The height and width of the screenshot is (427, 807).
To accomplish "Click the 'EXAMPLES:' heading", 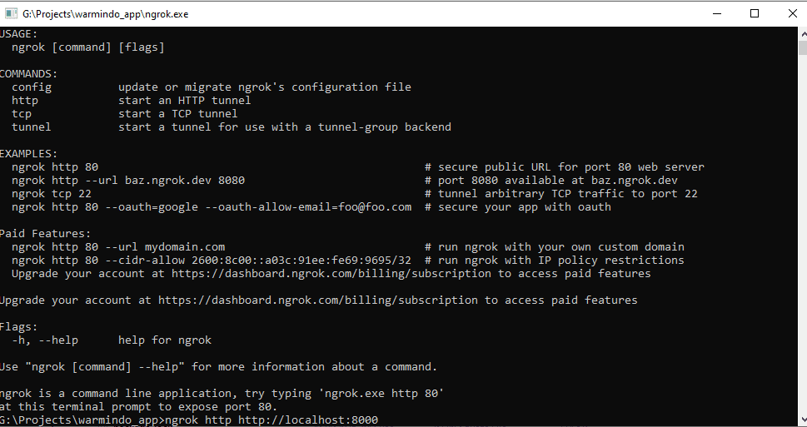I will tap(29, 154).
